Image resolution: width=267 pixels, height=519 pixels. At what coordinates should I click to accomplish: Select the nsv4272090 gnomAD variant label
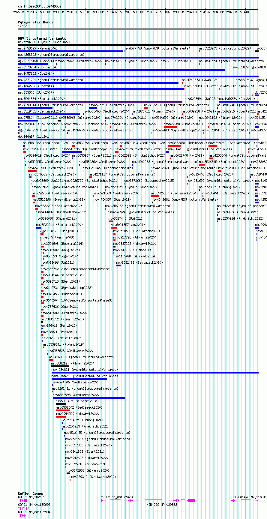[178, 105]
